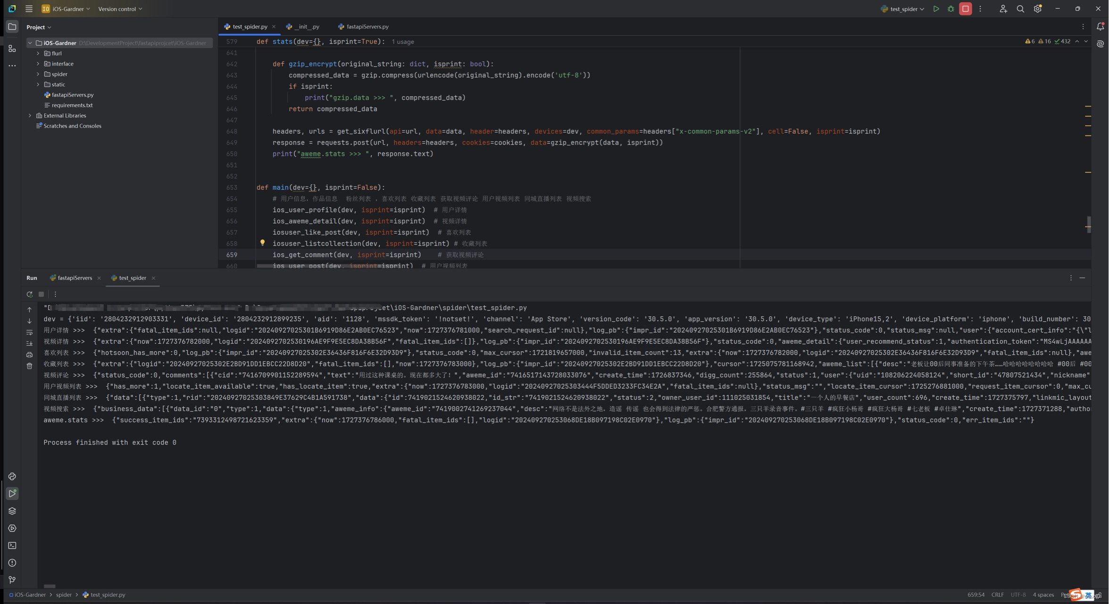Open the Version control dropdown
This screenshot has height=604, width=1109.
click(120, 9)
